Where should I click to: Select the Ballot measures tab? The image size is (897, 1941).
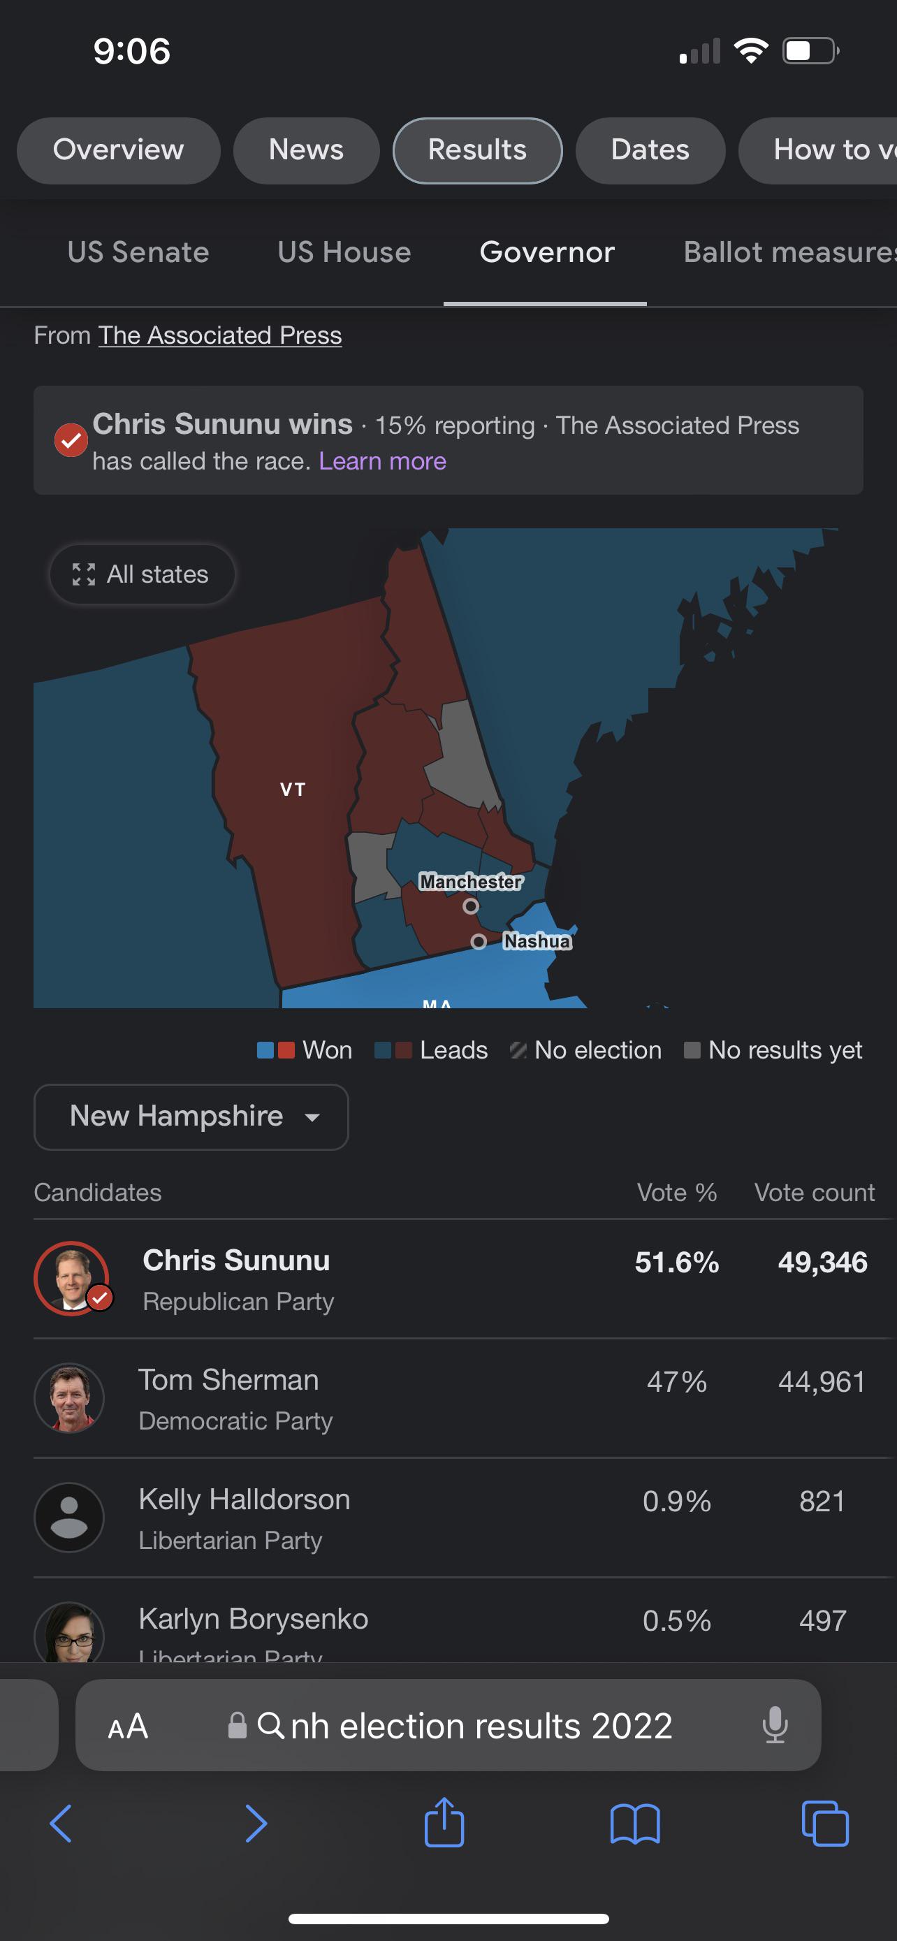(x=789, y=252)
